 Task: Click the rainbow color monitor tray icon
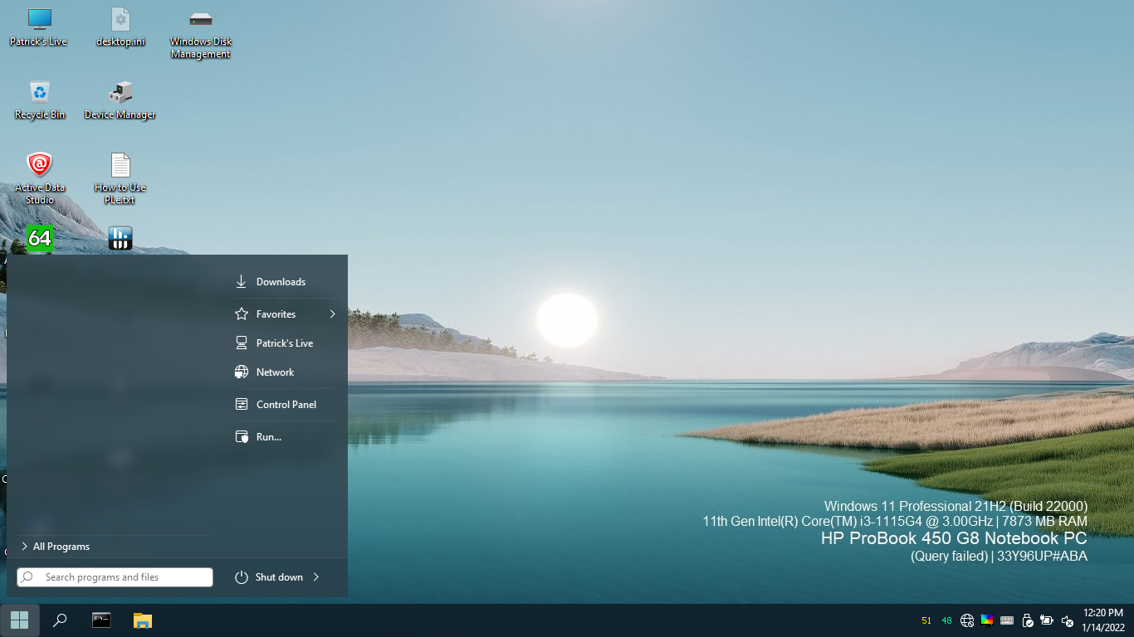click(x=987, y=620)
